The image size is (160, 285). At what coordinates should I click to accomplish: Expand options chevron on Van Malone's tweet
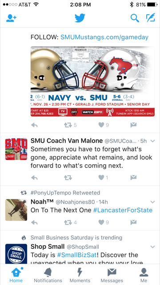coord(153,141)
